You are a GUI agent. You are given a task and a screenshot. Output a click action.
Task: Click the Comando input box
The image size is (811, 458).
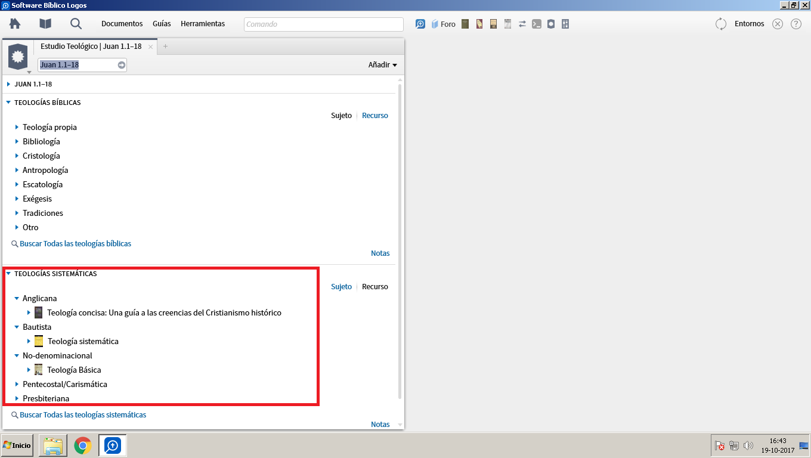(x=324, y=24)
